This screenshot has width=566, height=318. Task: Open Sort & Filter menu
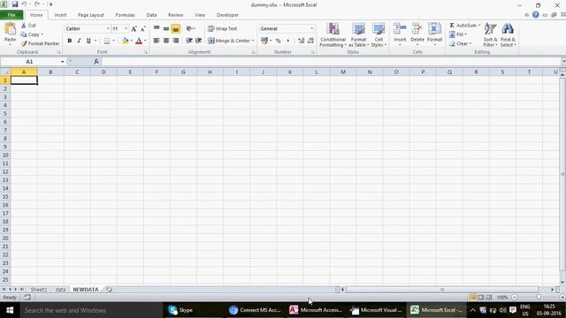[x=490, y=34]
